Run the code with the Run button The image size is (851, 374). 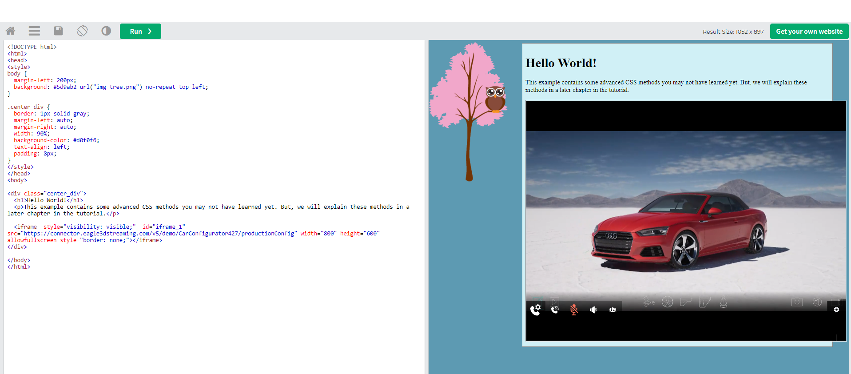click(140, 32)
